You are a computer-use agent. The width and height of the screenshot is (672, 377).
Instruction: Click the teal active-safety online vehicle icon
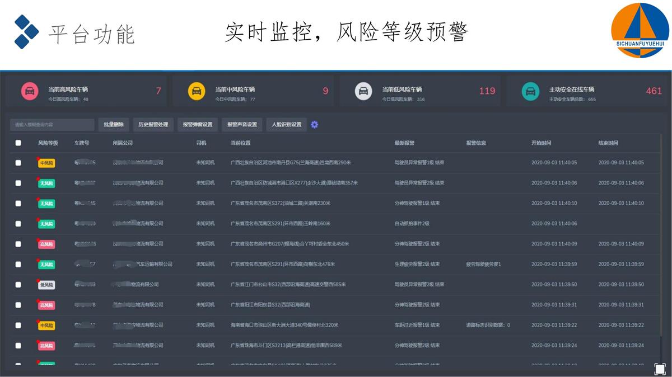point(530,91)
